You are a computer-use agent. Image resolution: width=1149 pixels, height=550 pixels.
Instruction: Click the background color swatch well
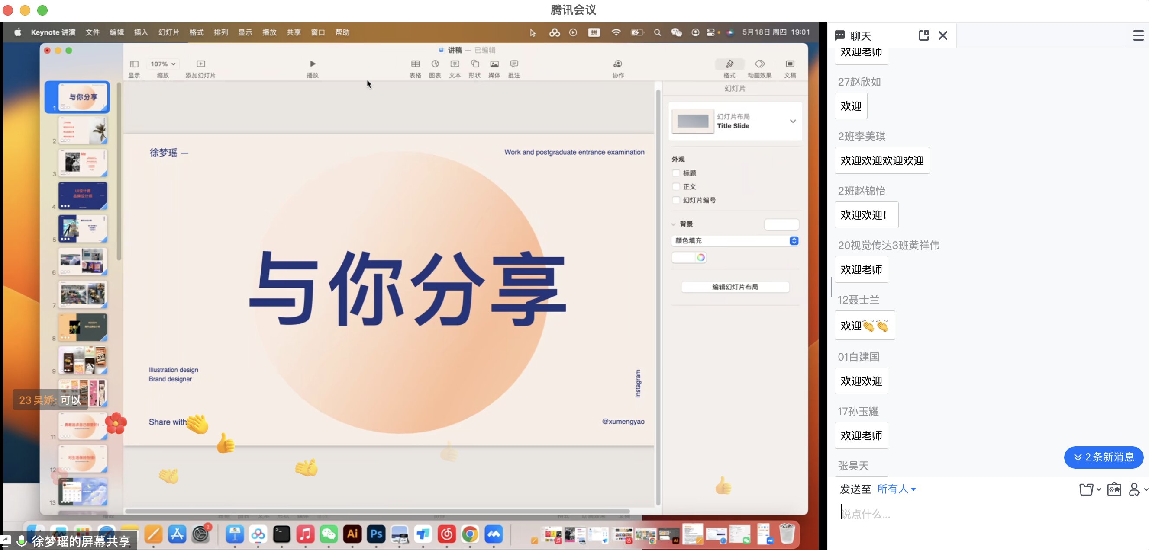pyautogui.click(x=684, y=257)
